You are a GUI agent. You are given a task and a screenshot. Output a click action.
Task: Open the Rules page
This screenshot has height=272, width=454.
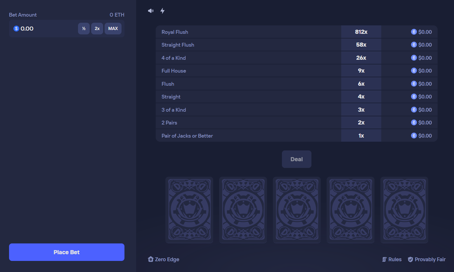[395, 259]
